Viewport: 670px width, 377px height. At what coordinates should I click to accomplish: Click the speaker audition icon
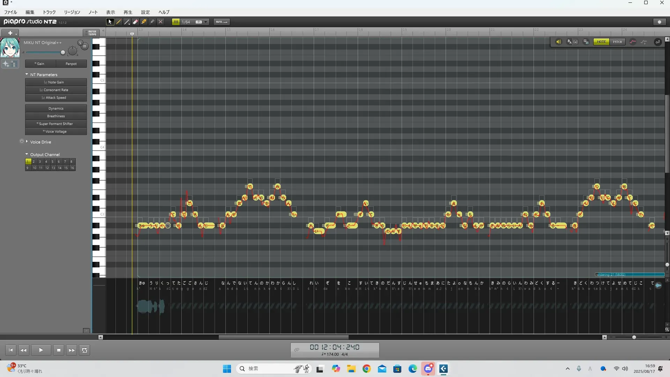558,42
